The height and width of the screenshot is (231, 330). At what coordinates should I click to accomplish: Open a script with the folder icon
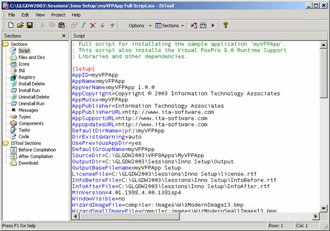pos(20,25)
